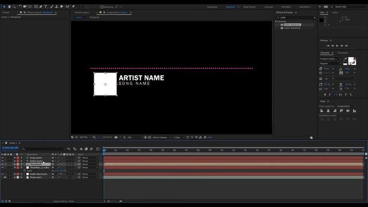Select the Zoom magnifier tool
Screen dimensions: 368x207
[x=14, y=7]
